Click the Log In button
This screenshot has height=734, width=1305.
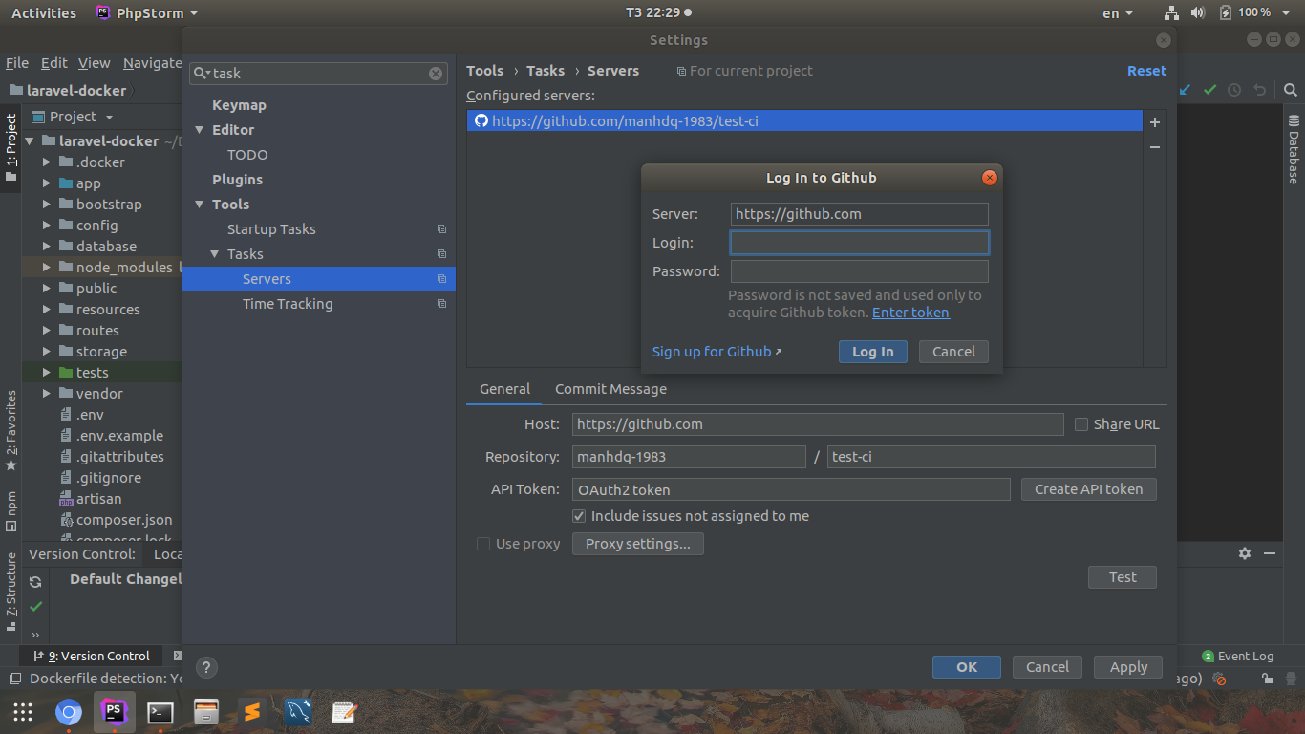(x=872, y=352)
